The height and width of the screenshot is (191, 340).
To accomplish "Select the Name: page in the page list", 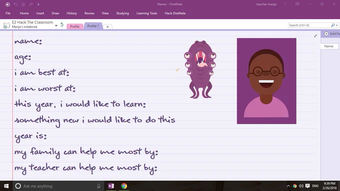I will pos(329,46).
